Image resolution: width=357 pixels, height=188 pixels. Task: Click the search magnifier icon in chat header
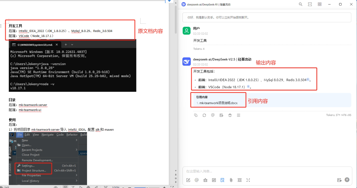pos(300,4)
